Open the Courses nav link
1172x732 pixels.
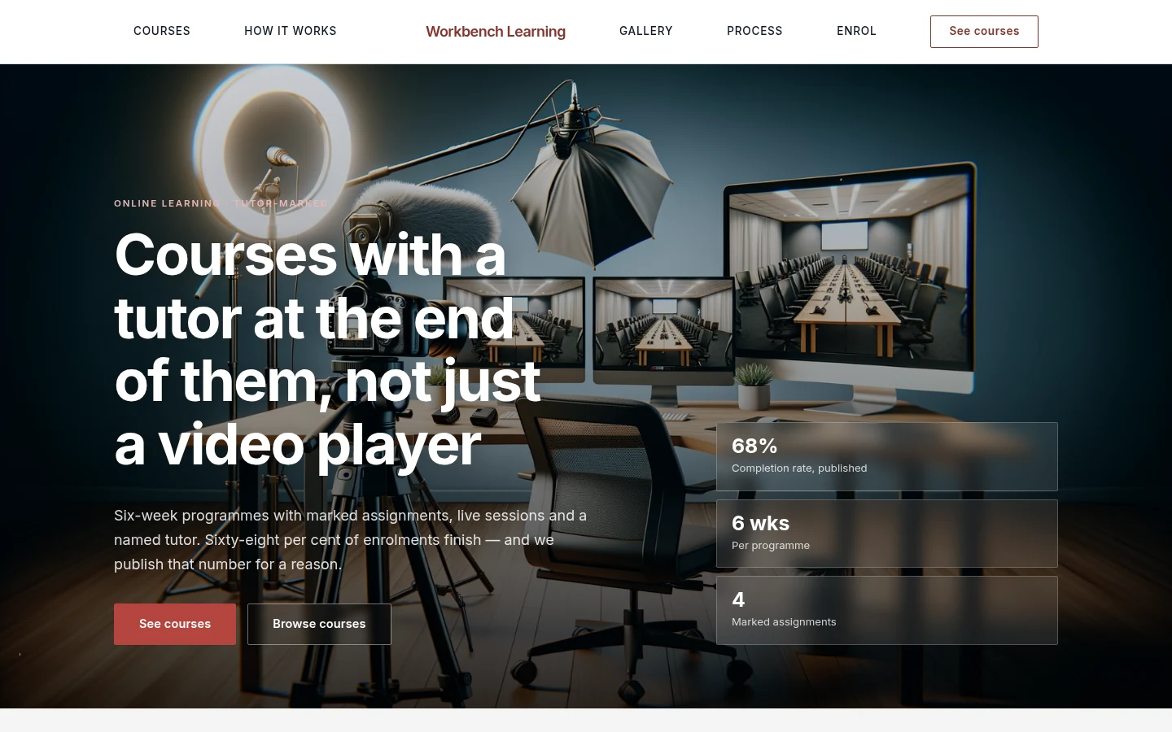point(162,31)
